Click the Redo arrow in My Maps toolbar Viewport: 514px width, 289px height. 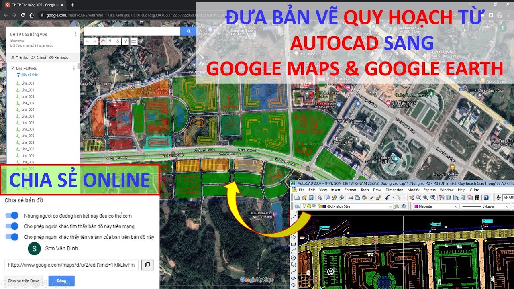(x=95, y=41)
